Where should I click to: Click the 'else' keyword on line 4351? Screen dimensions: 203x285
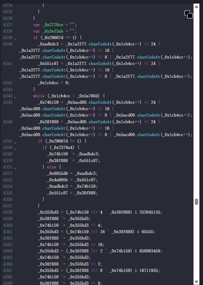click(51, 167)
